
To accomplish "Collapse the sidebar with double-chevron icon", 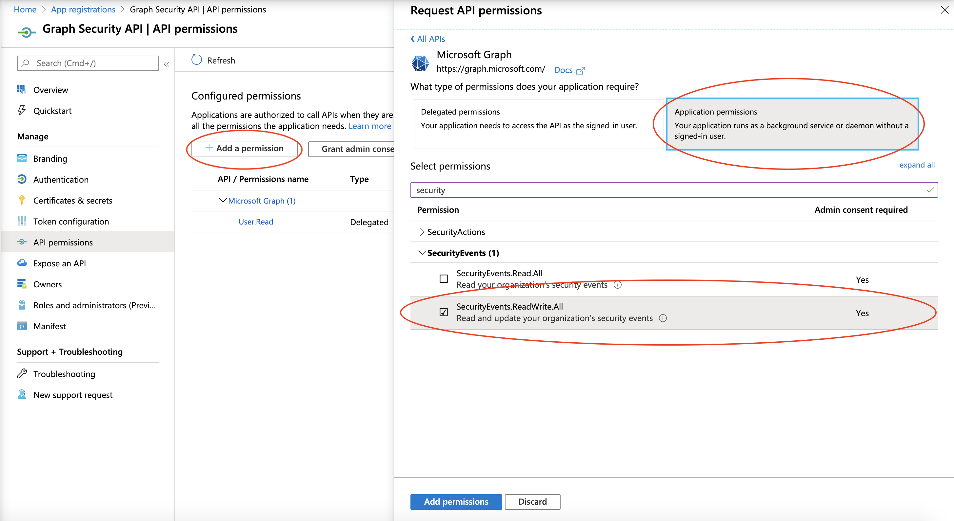I will pyautogui.click(x=167, y=64).
